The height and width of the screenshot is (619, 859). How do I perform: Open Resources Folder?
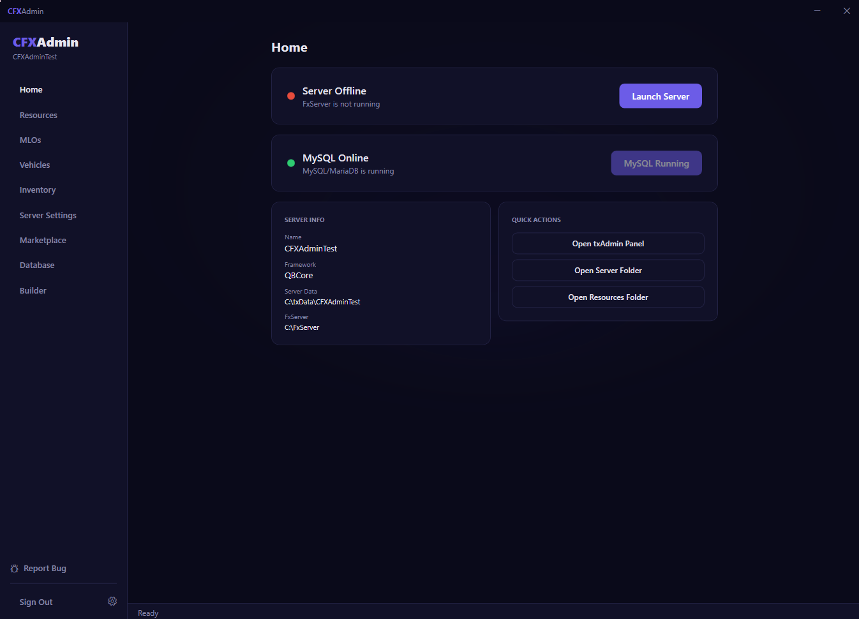point(608,297)
